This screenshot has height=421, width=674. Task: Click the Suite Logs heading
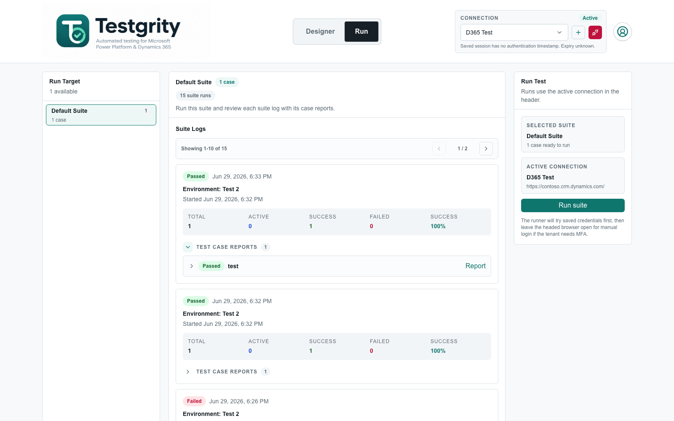191,129
